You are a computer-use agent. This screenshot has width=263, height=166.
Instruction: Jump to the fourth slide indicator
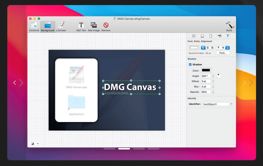(154, 149)
